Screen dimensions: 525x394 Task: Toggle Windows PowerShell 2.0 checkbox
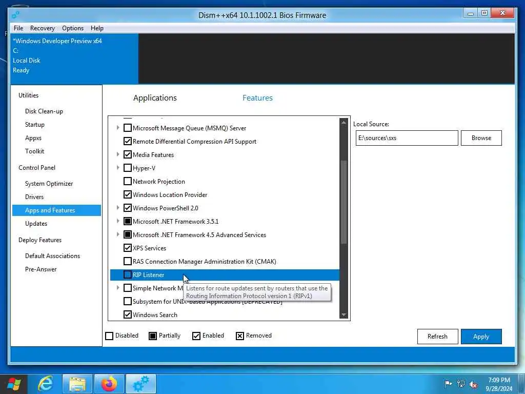coord(127,208)
